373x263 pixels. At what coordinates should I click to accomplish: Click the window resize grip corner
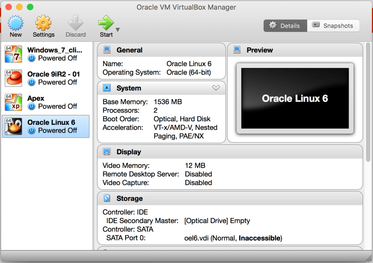[369, 259]
